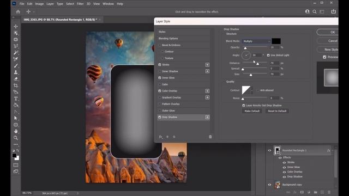Viewport: 349px width, 196px height.
Task: Click the Share icon at top right
Action: pos(333,11)
